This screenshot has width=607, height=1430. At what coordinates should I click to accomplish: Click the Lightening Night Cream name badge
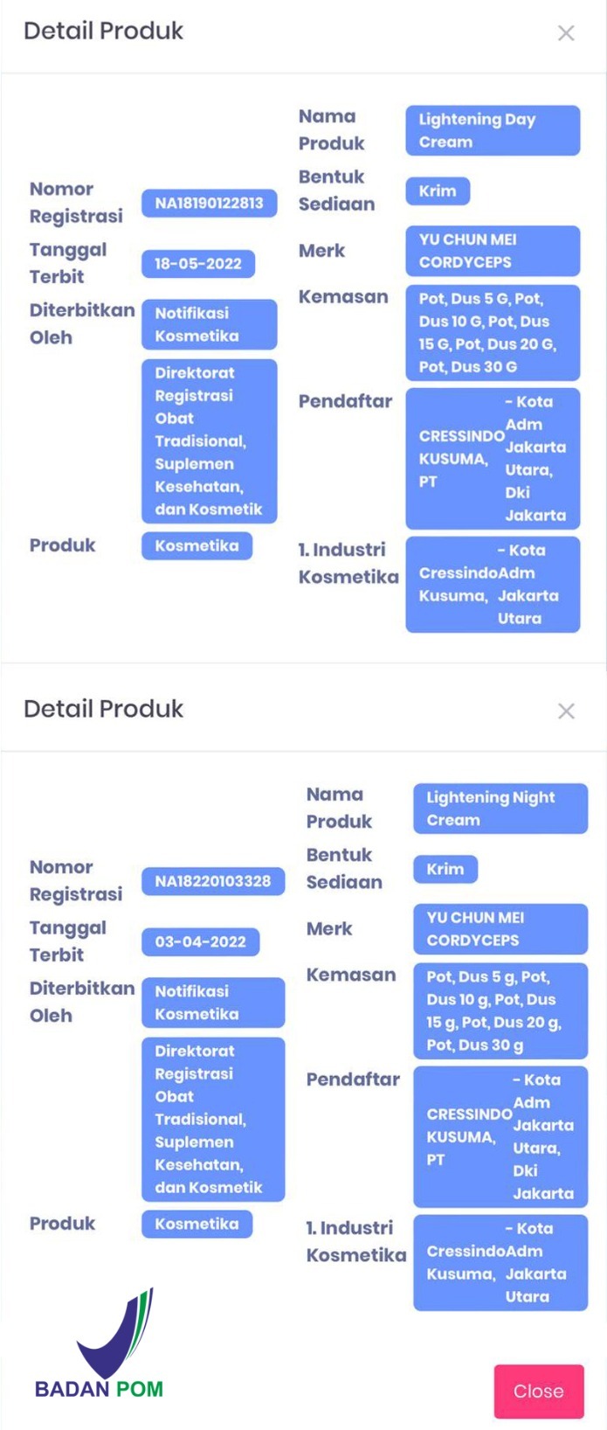[x=500, y=809]
